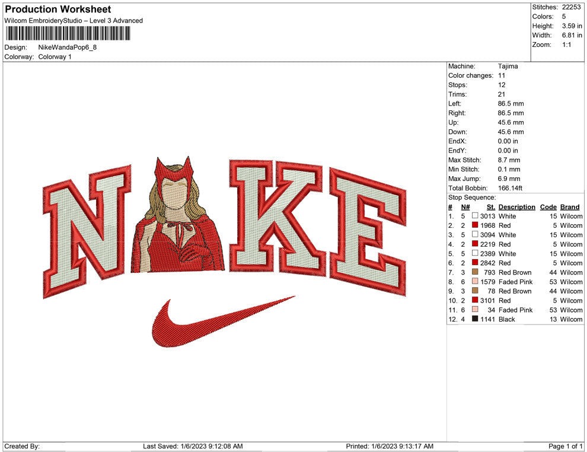The width and height of the screenshot is (587, 452).
Task: Click the embroidered letter N
Action: [87, 231]
